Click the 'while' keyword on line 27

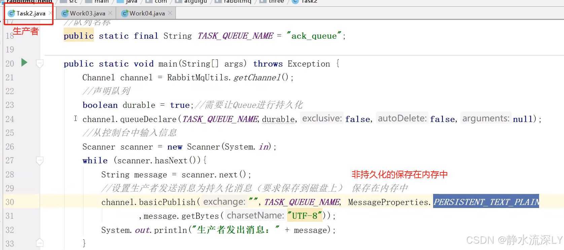95,161
